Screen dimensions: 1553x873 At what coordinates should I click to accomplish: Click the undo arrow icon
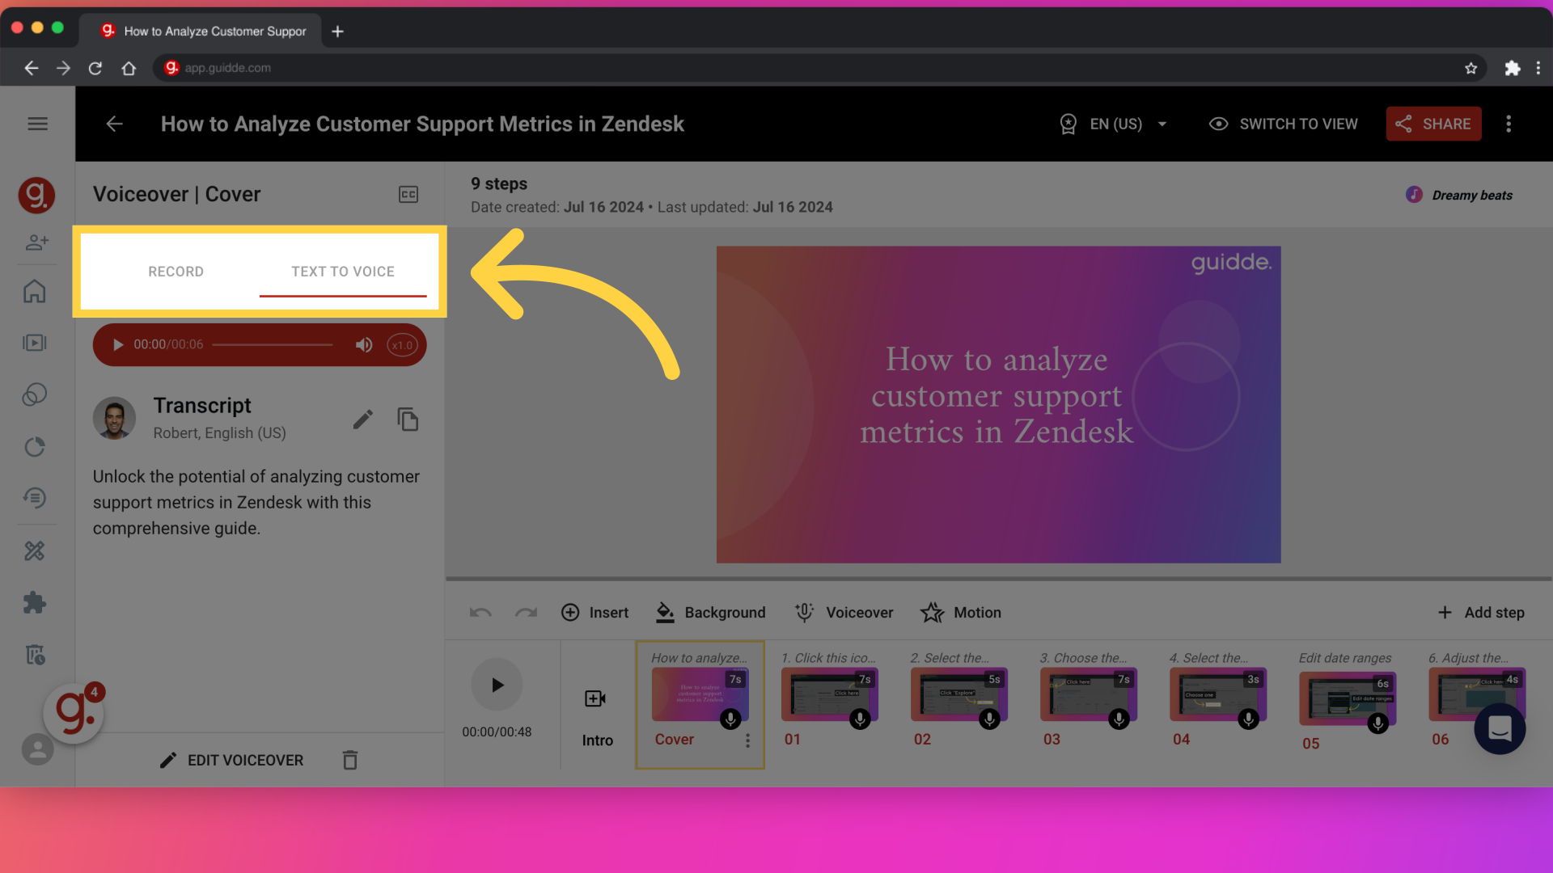(x=481, y=612)
